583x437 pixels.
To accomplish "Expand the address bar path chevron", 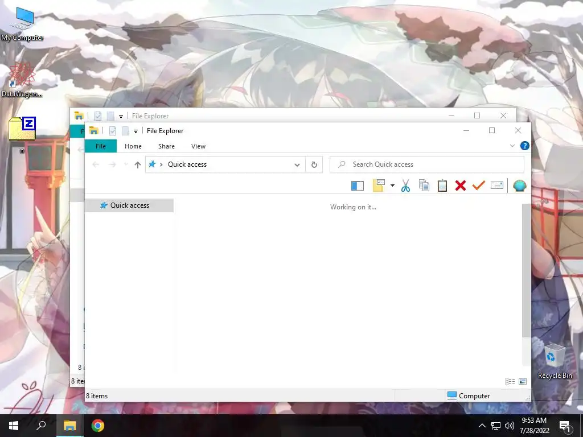I will [x=161, y=164].
